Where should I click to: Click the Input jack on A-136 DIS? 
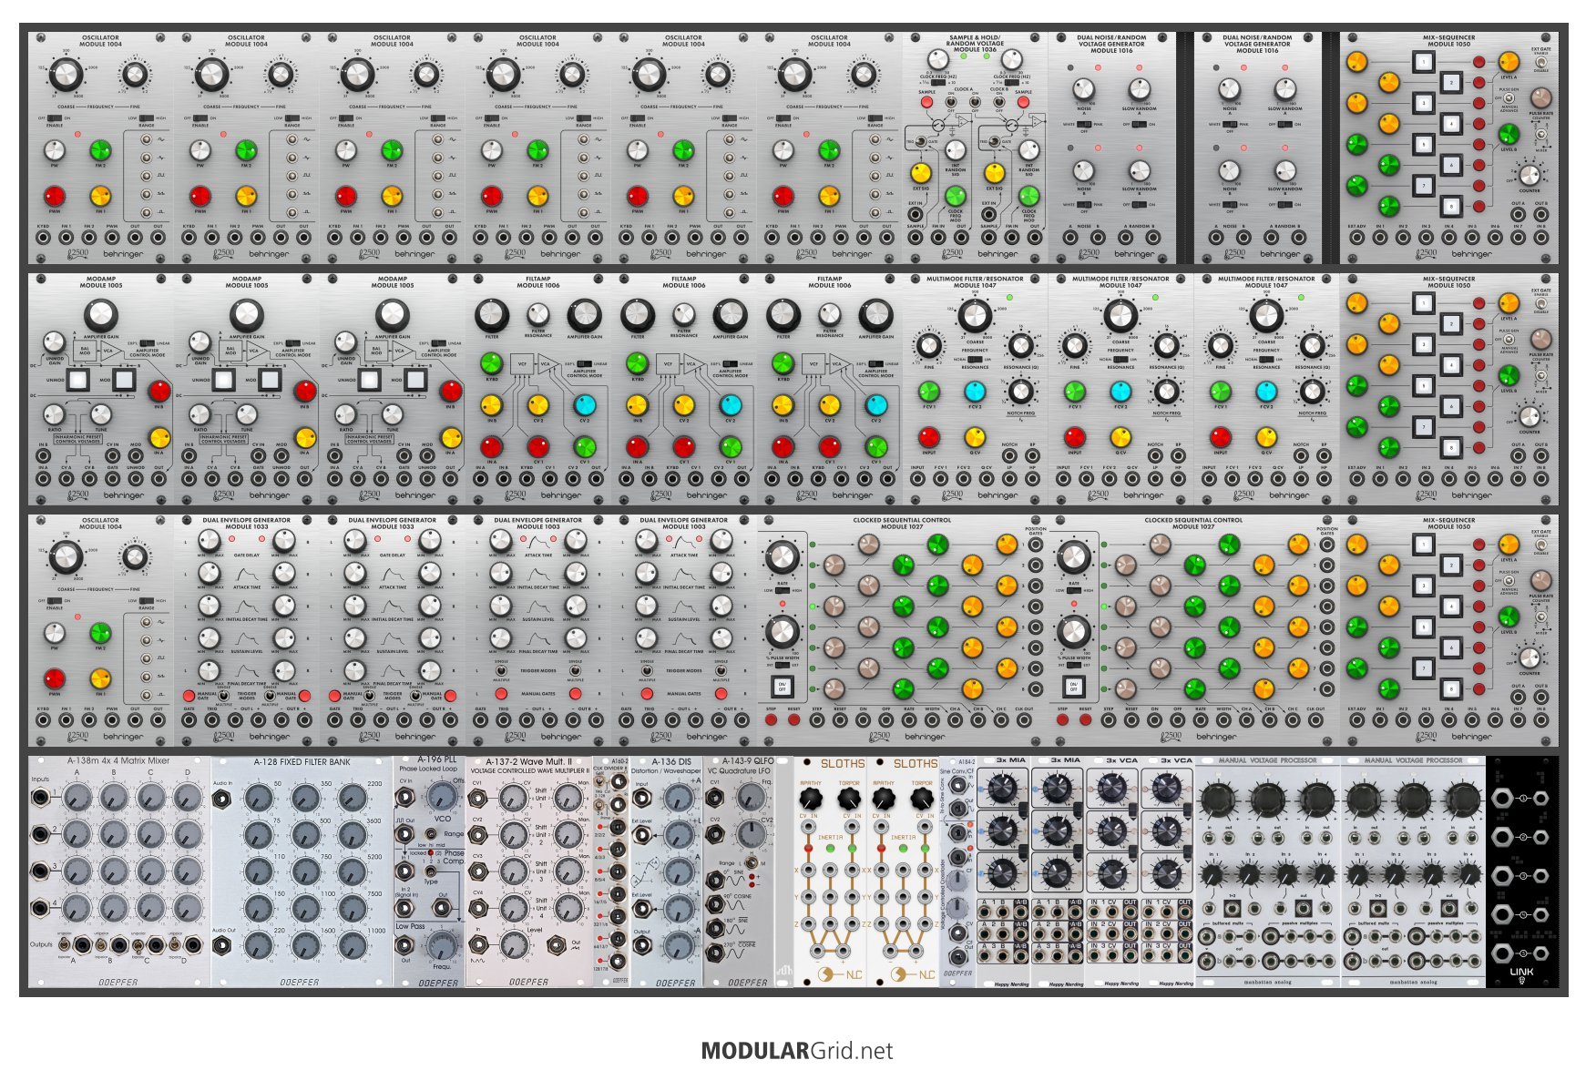(641, 799)
